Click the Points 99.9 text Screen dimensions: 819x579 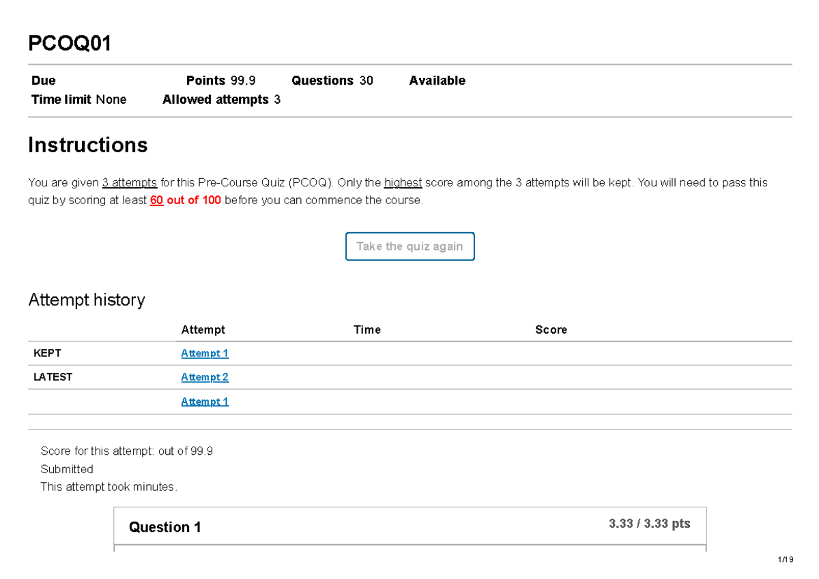coord(221,81)
